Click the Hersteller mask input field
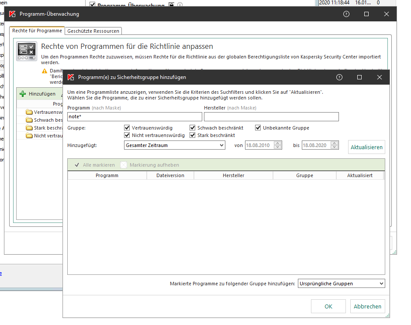Screen dimensions: 411x325 point(271,116)
